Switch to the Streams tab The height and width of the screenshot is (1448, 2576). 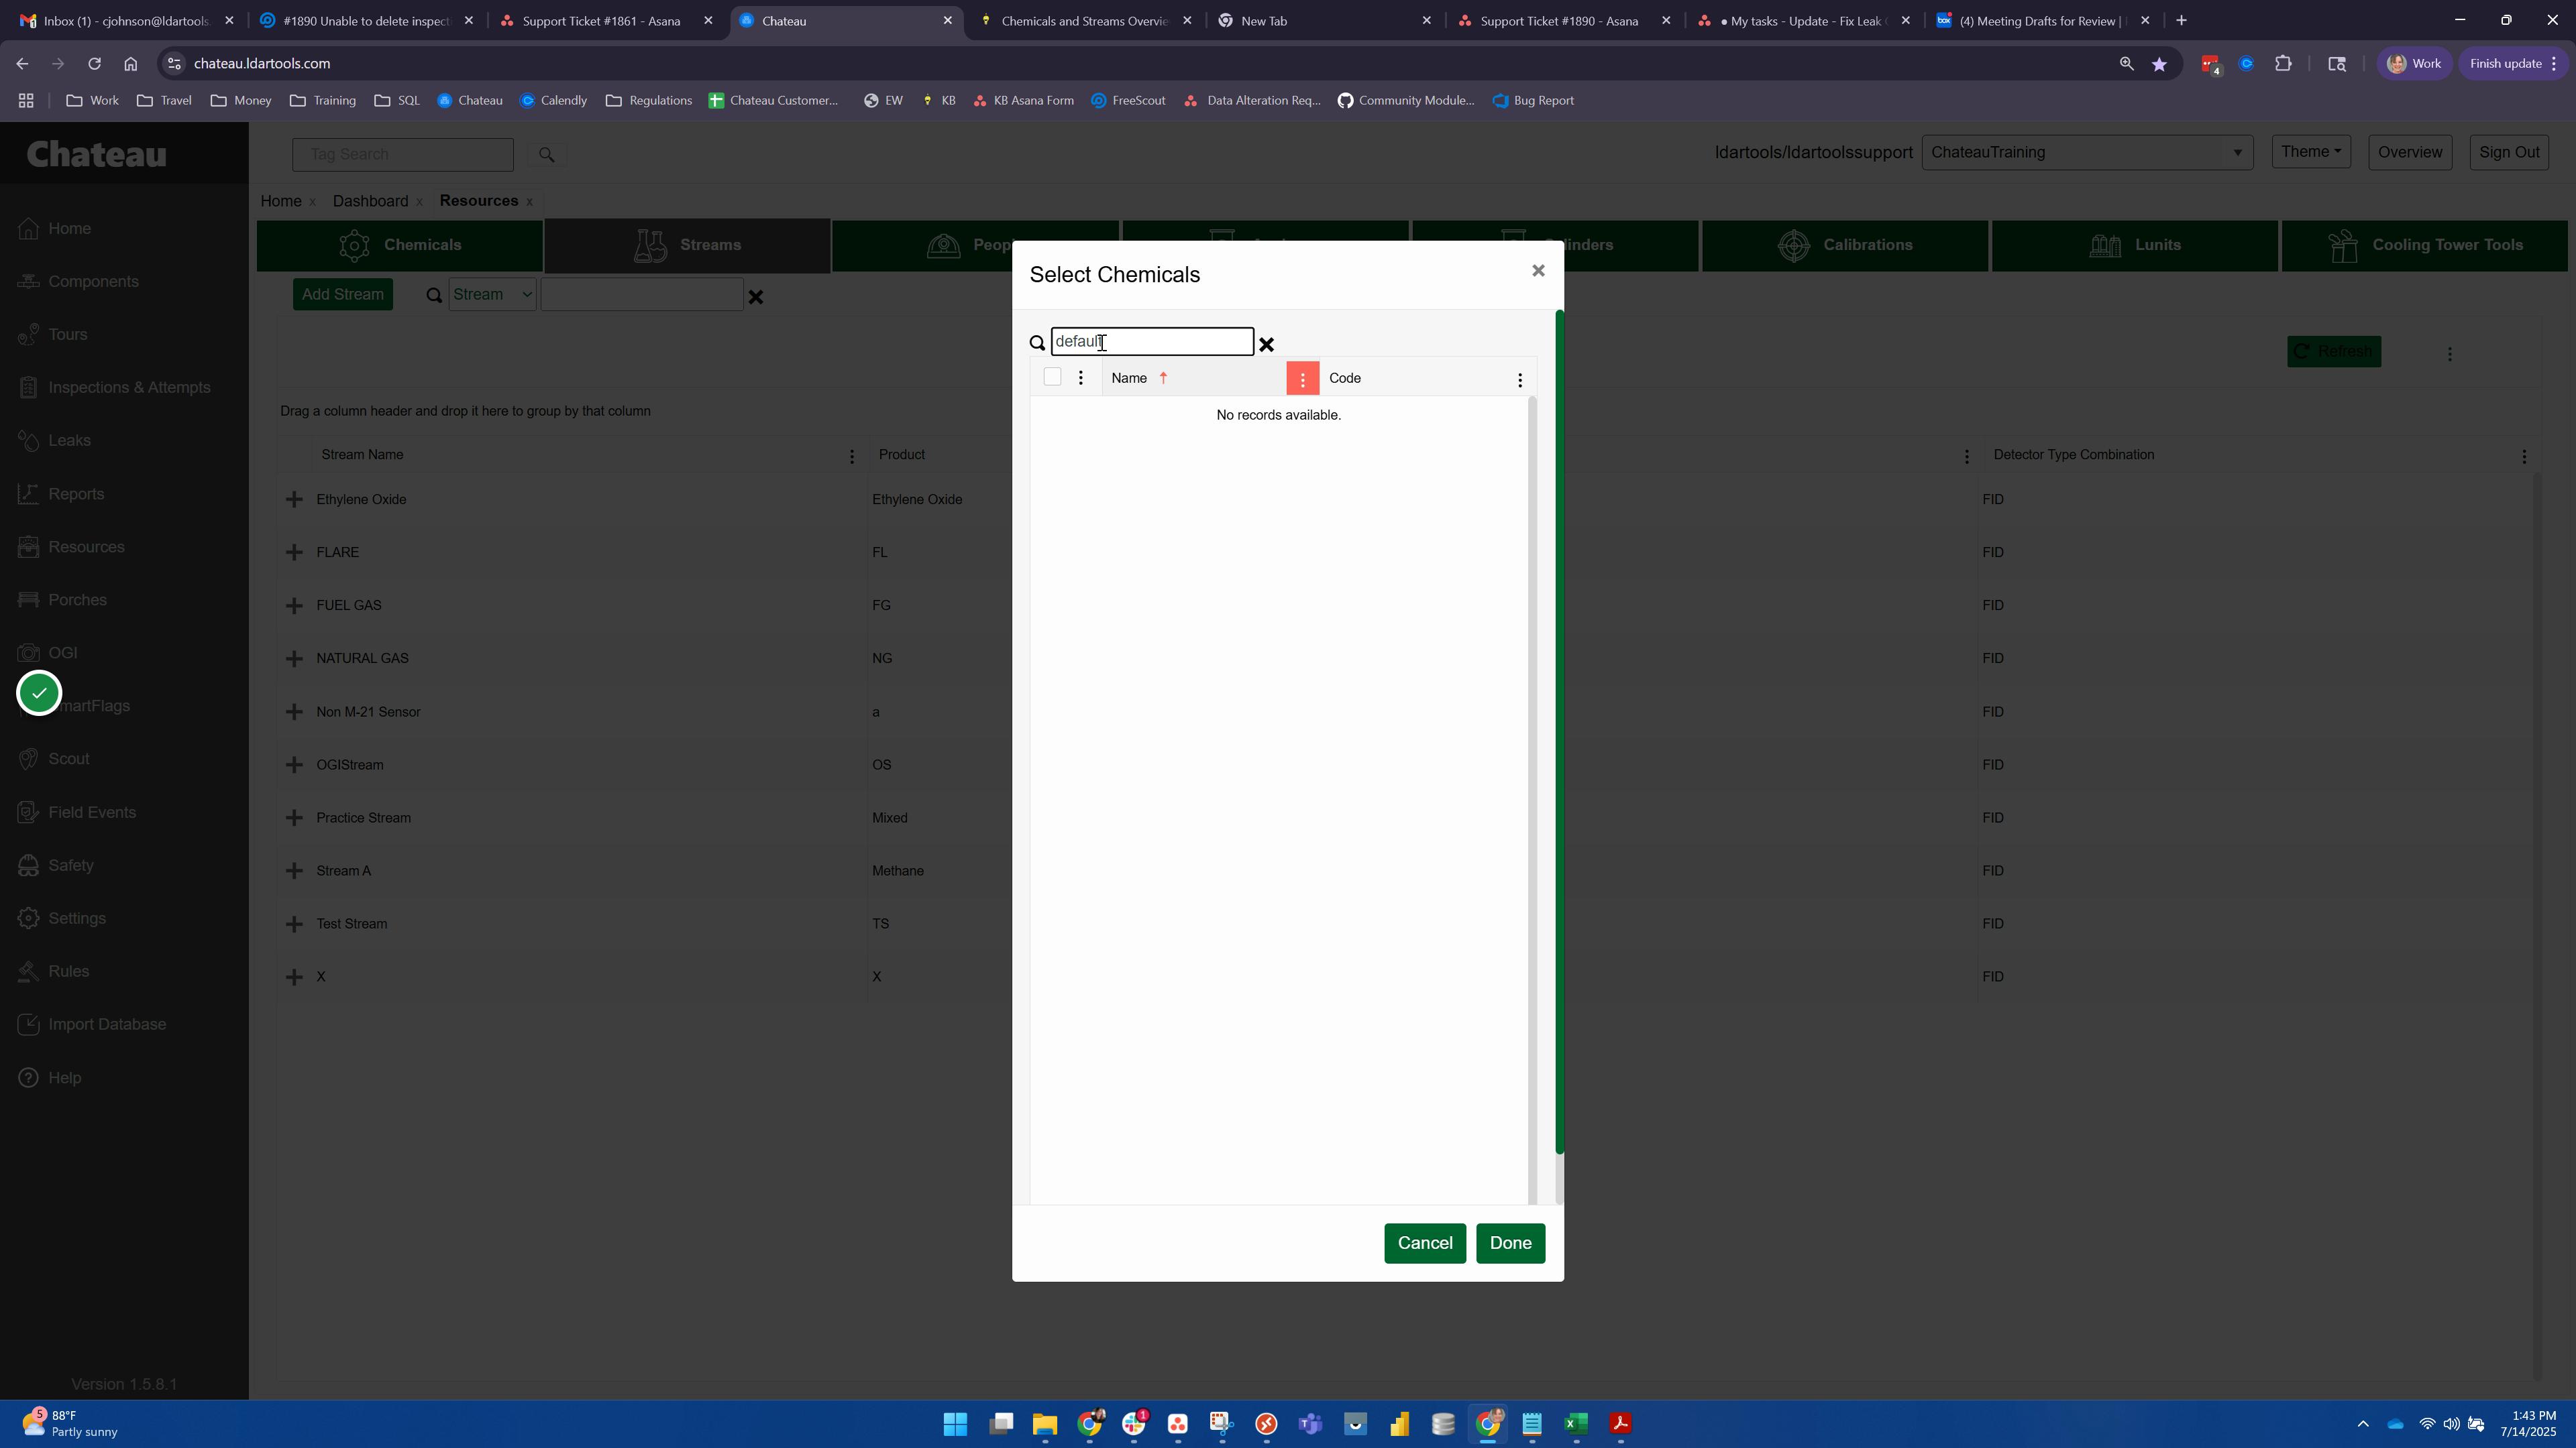click(x=687, y=246)
